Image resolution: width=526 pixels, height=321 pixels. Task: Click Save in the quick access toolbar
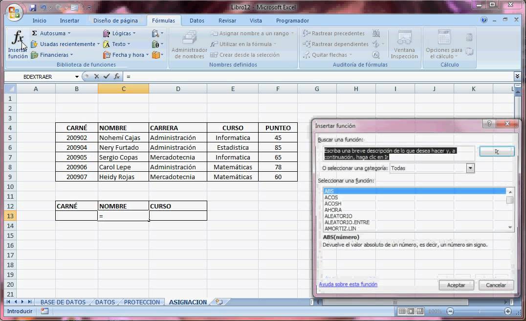point(33,7)
